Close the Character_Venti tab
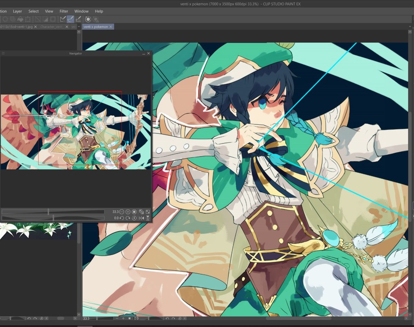The width and height of the screenshot is (414, 327). (67, 27)
